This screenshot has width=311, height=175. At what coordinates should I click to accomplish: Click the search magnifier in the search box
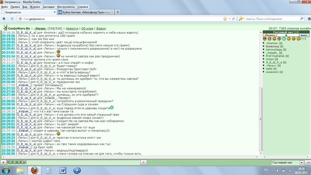[x=302, y=19]
